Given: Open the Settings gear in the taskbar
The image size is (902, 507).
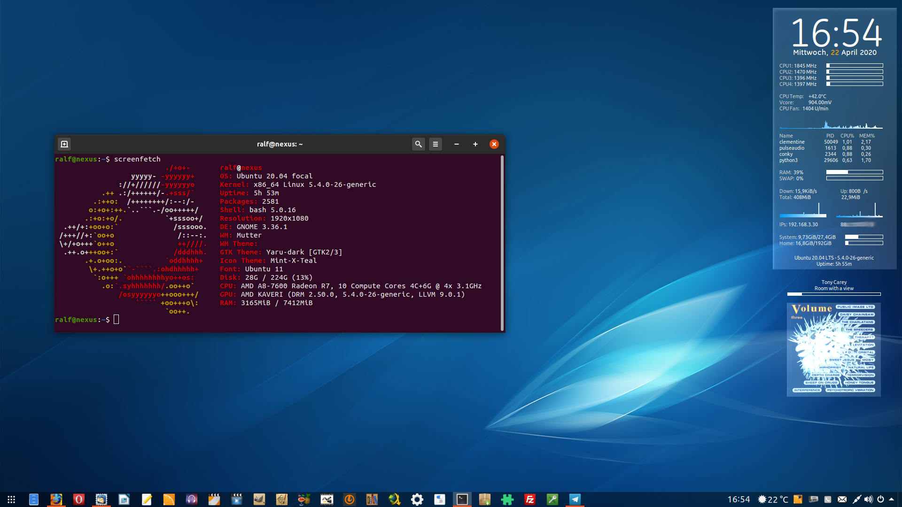Looking at the screenshot, I should pos(417,499).
